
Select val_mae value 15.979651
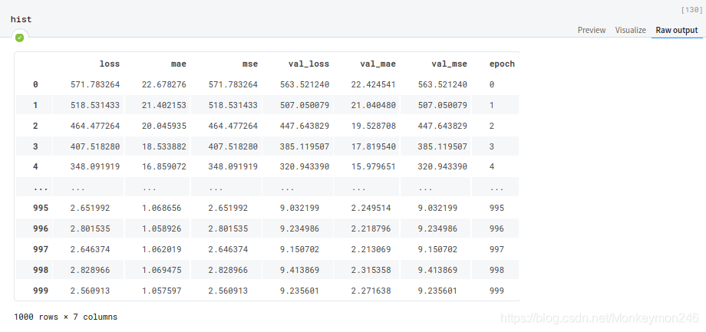tap(373, 166)
